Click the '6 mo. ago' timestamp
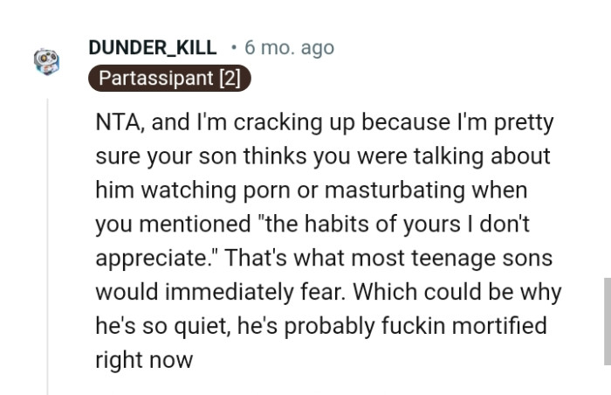 tap(290, 47)
